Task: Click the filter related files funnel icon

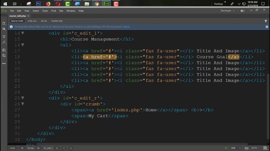Action: 266,21
